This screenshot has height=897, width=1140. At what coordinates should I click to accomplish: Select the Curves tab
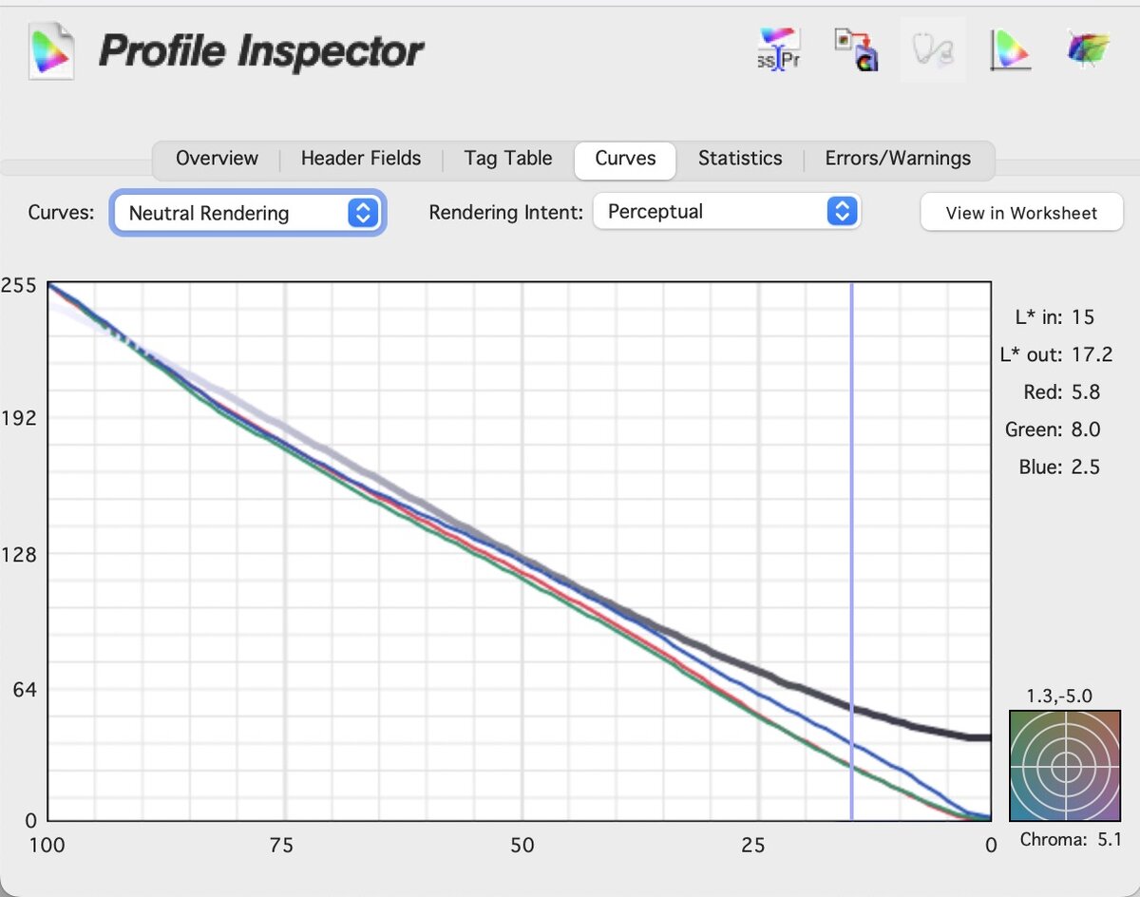625,159
